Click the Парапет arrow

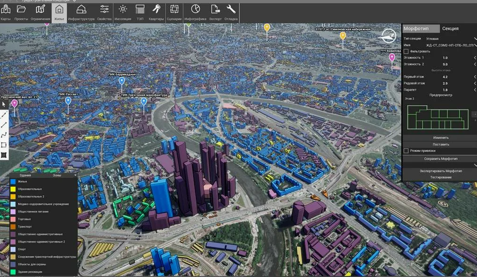(475, 90)
